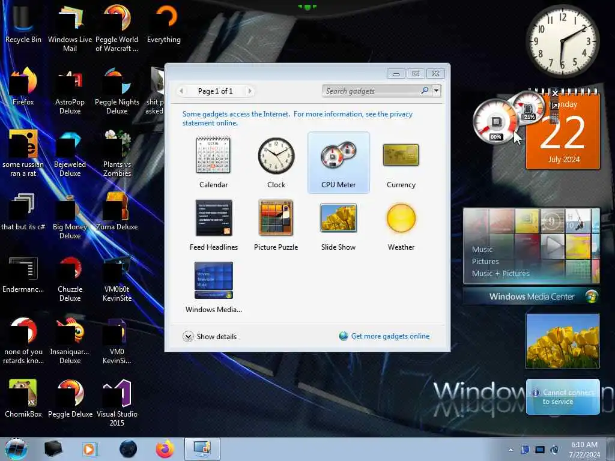The height and width of the screenshot is (461, 615).
Task: Close the CPU Meter desktop gadget
Action: [554, 93]
